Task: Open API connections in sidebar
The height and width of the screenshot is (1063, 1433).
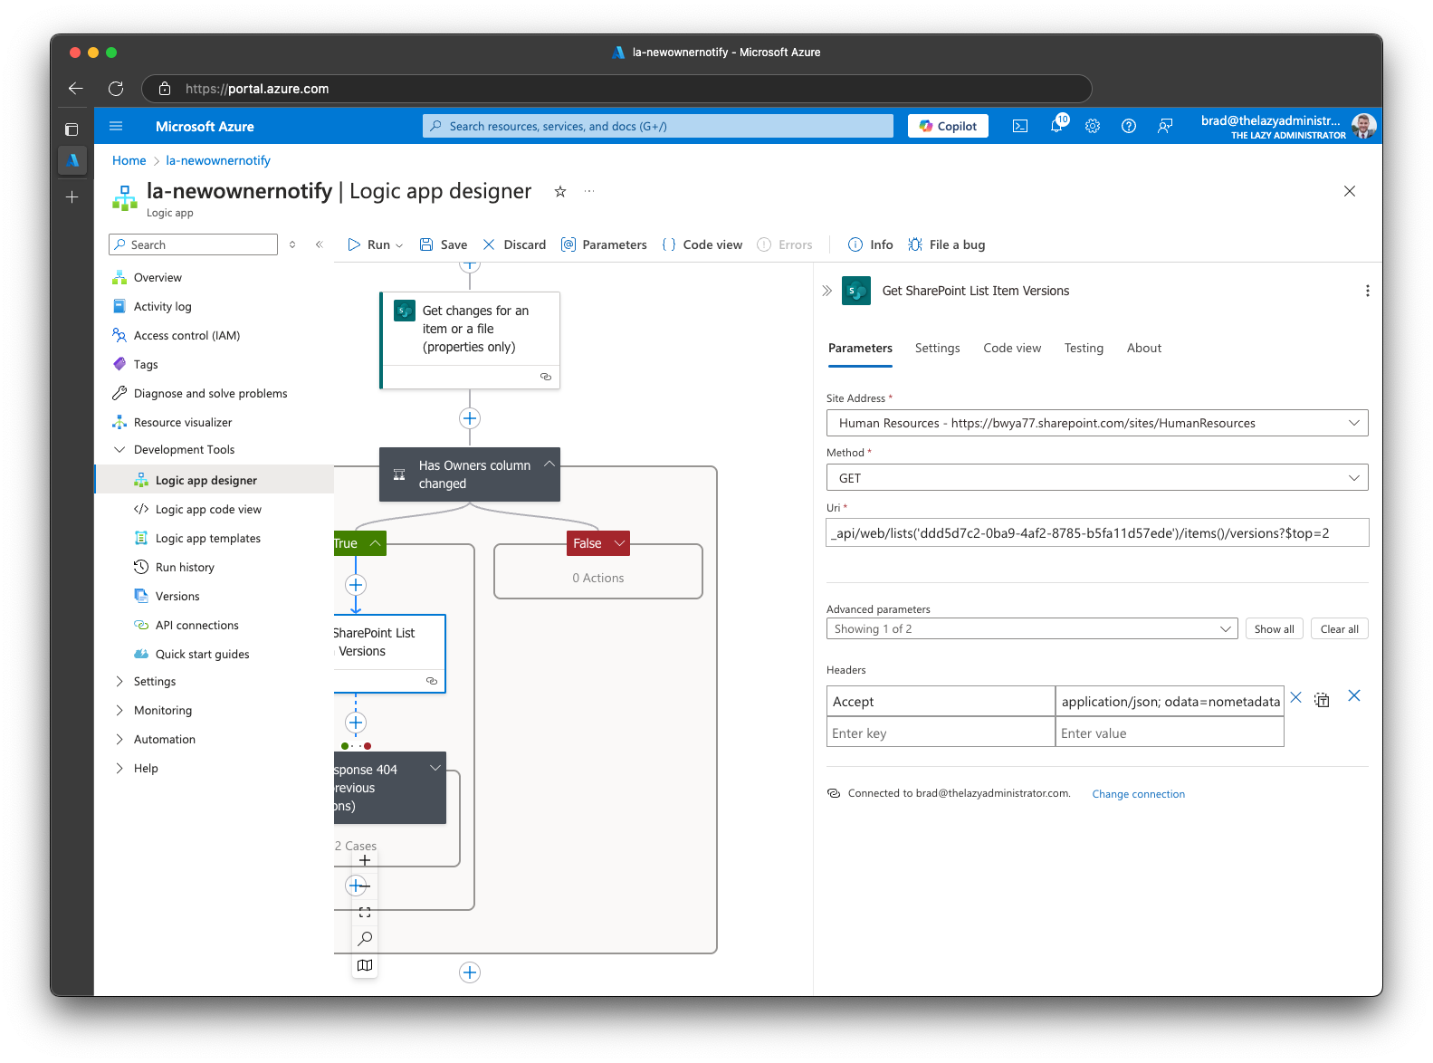Action: point(196,626)
